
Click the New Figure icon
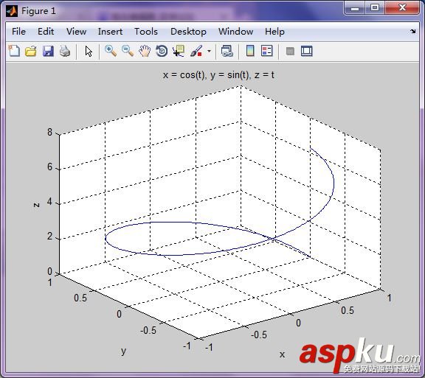pos(14,51)
